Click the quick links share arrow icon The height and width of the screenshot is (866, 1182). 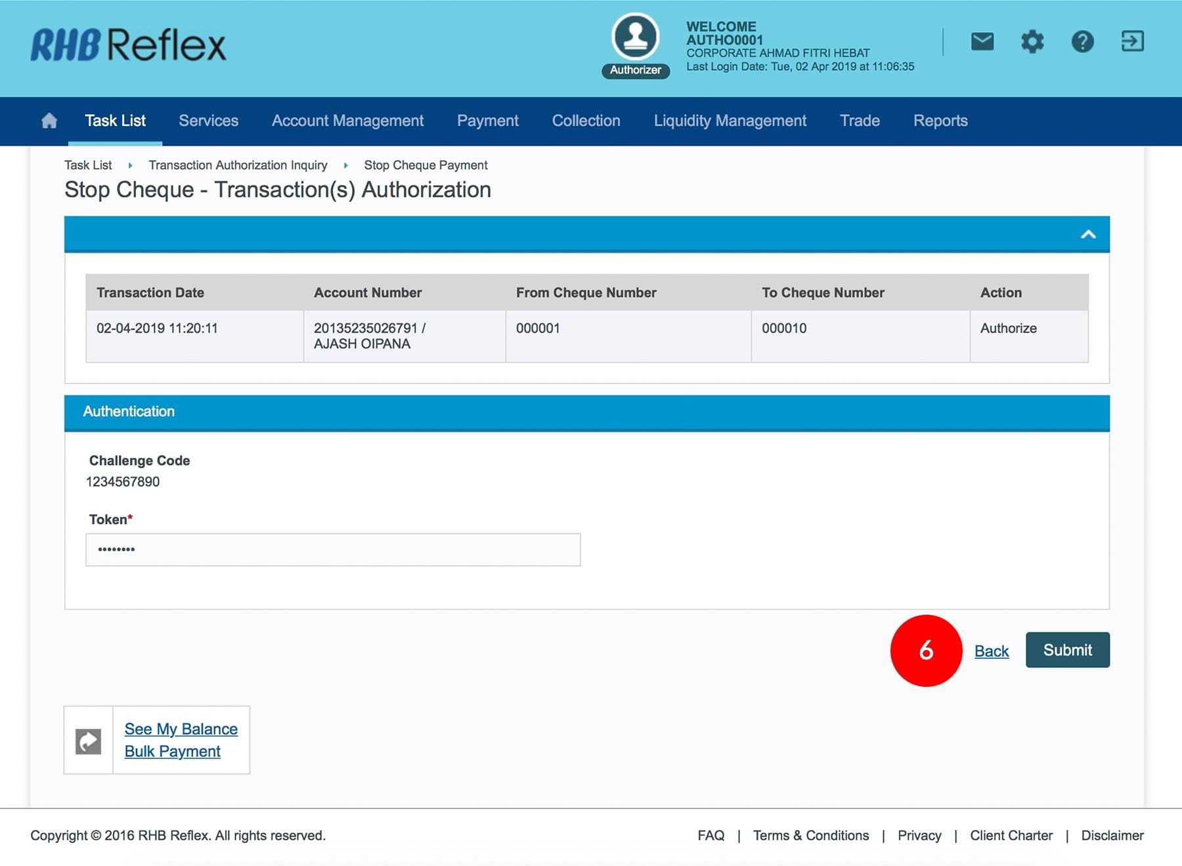coord(89,741)
